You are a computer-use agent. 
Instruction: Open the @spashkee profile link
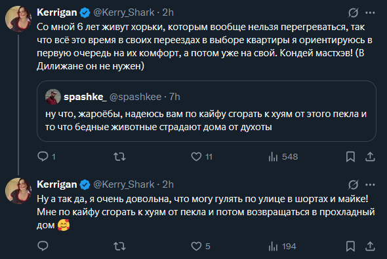tap(135, 97)
